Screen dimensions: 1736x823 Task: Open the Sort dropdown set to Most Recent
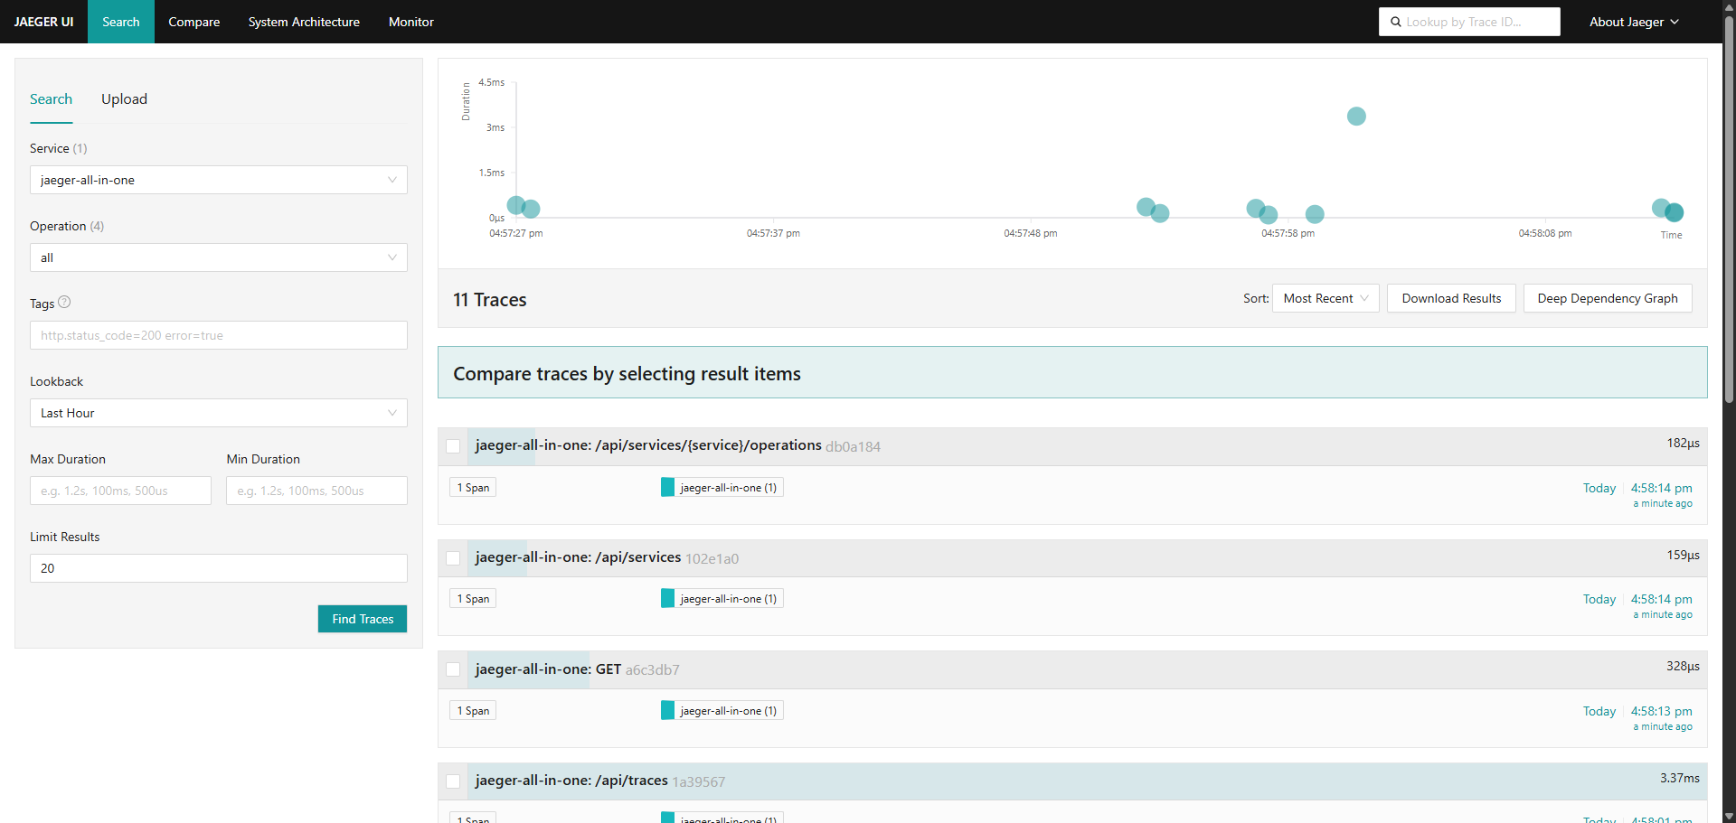(1326, 298)
